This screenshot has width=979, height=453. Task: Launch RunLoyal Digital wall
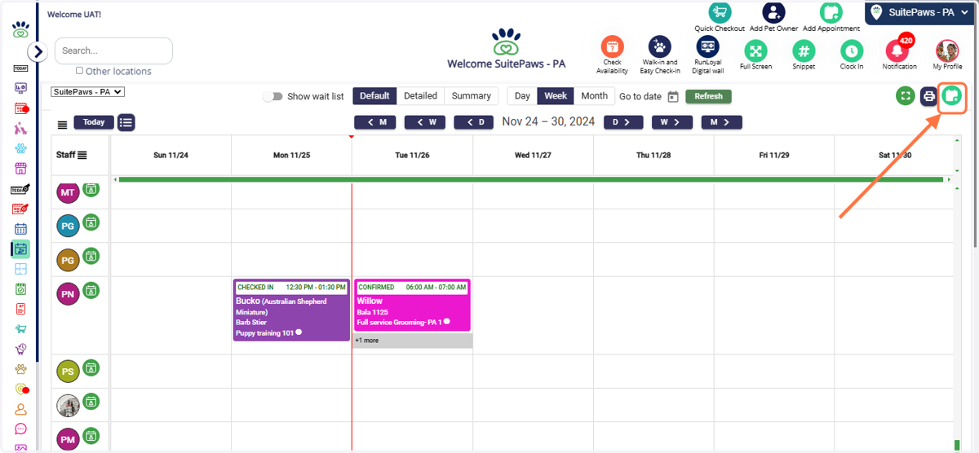pos(707,46)
